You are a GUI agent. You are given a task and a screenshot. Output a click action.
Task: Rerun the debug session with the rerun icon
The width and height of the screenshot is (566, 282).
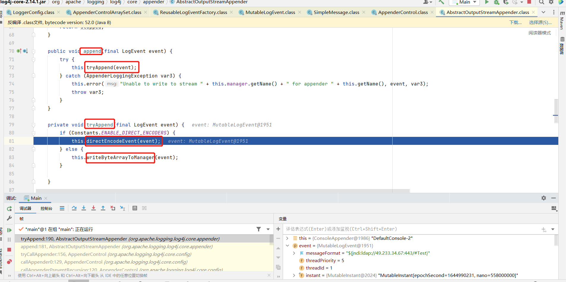(x=9, y=209)
